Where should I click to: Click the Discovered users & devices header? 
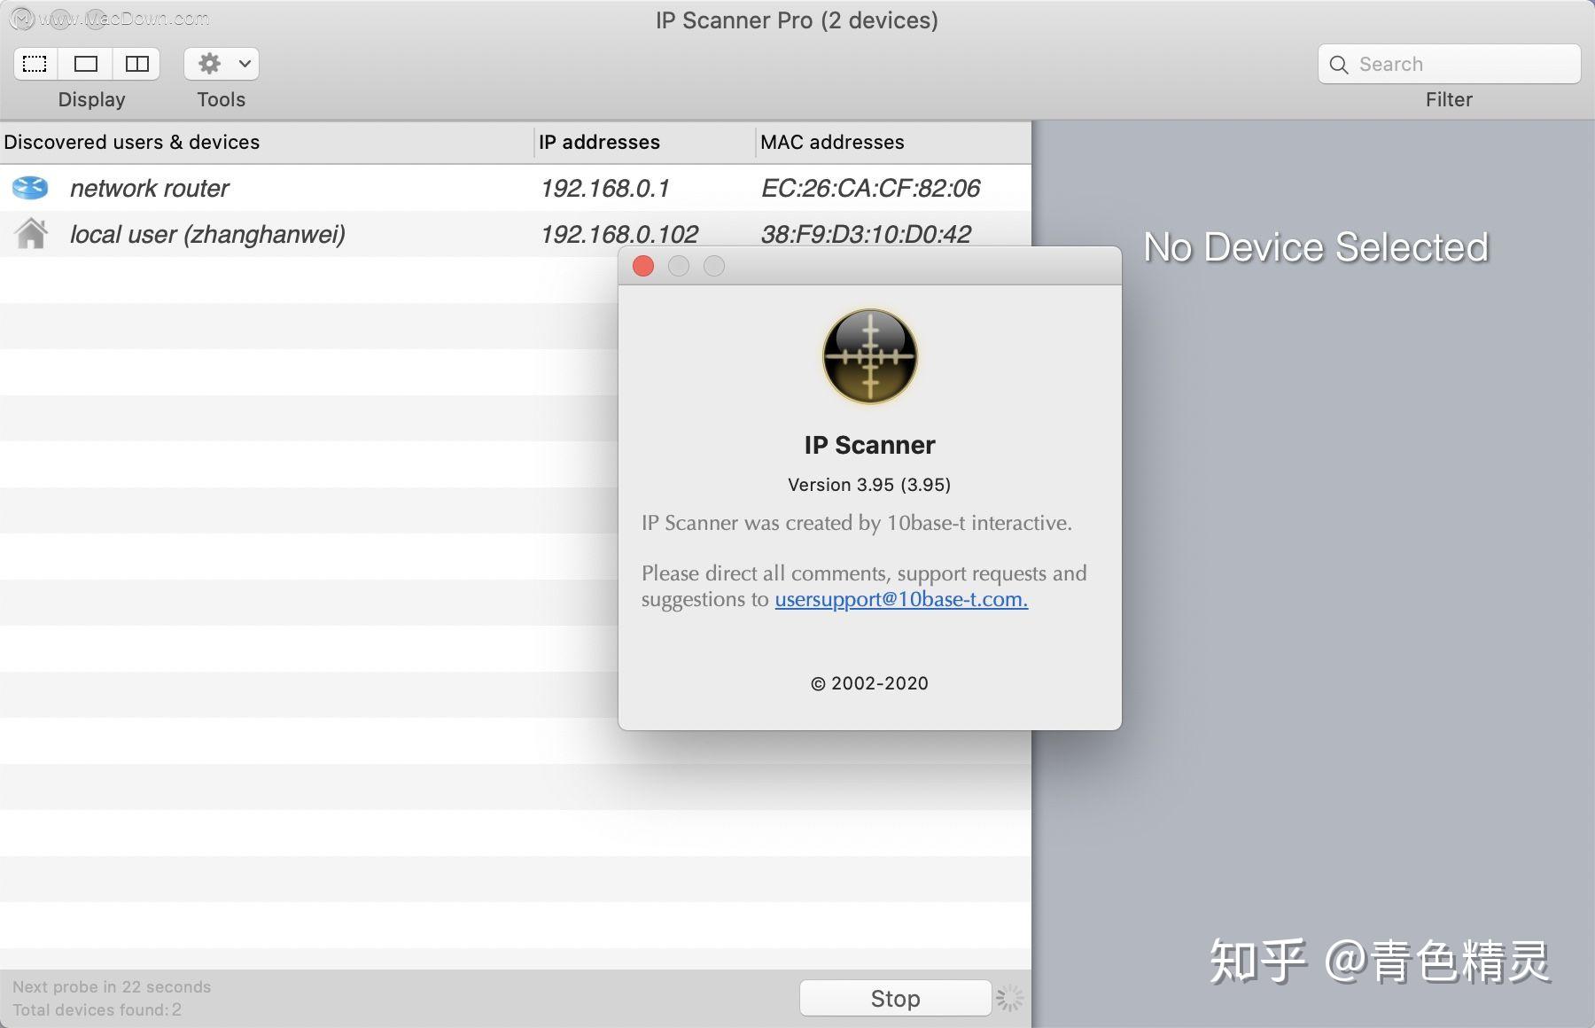(x=133, y=142)
